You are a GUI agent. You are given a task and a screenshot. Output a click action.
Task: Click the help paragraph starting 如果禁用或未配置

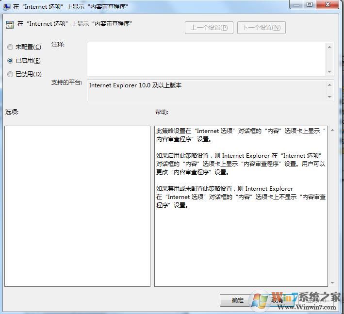click(x=241, y=197)
